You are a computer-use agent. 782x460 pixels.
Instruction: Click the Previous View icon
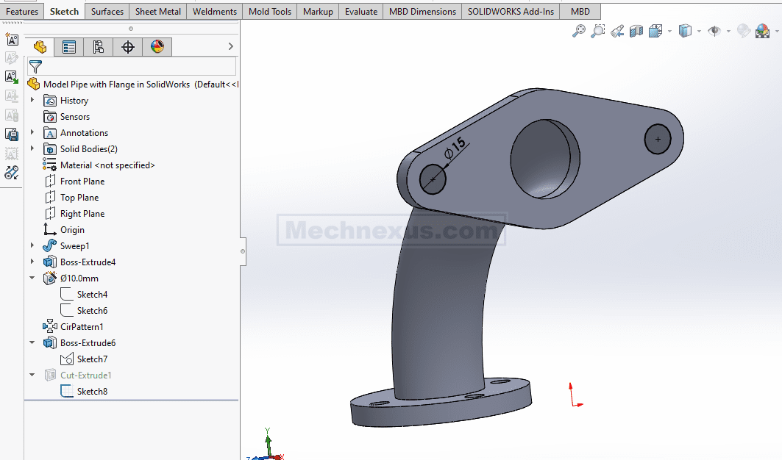[x=617, y=31]
